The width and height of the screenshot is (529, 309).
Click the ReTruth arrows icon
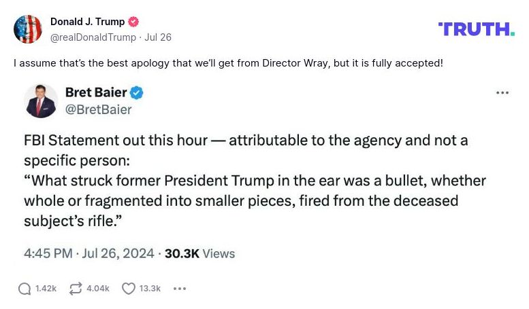coord(76,289)
